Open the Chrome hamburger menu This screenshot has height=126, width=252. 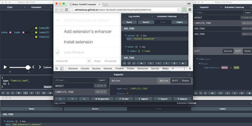pyautogui.click(x=190, y=10)
